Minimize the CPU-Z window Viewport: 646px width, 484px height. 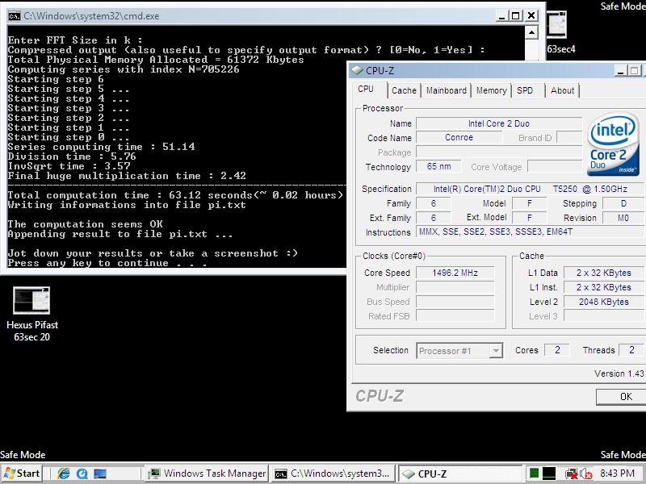[620, 71]
